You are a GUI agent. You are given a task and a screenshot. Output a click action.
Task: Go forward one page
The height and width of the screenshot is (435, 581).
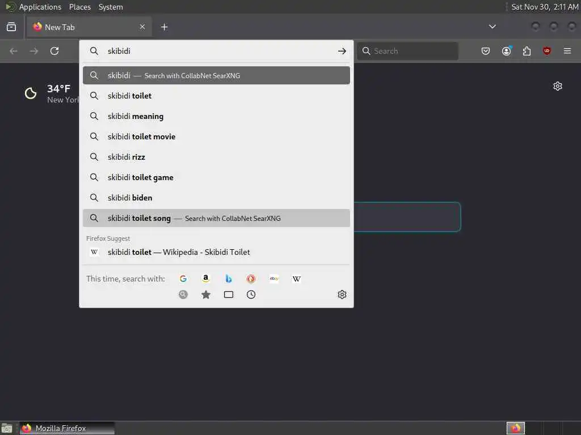[x=34, y=51]
